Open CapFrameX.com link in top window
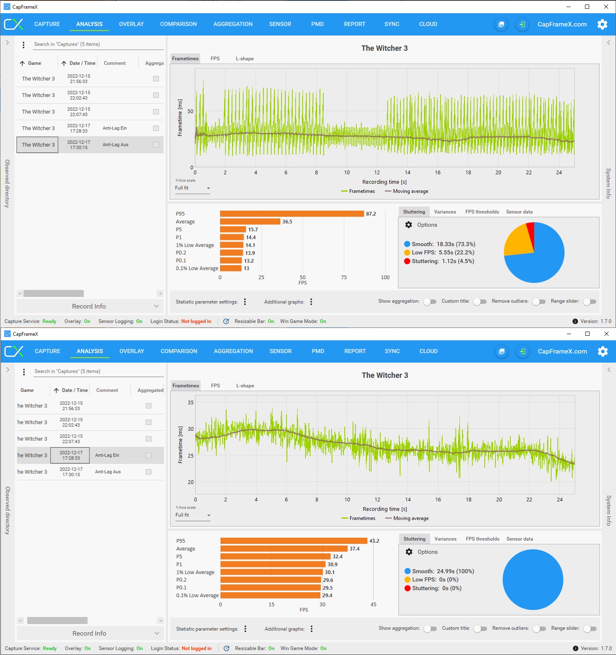616x655 pixels. [562, 24]
